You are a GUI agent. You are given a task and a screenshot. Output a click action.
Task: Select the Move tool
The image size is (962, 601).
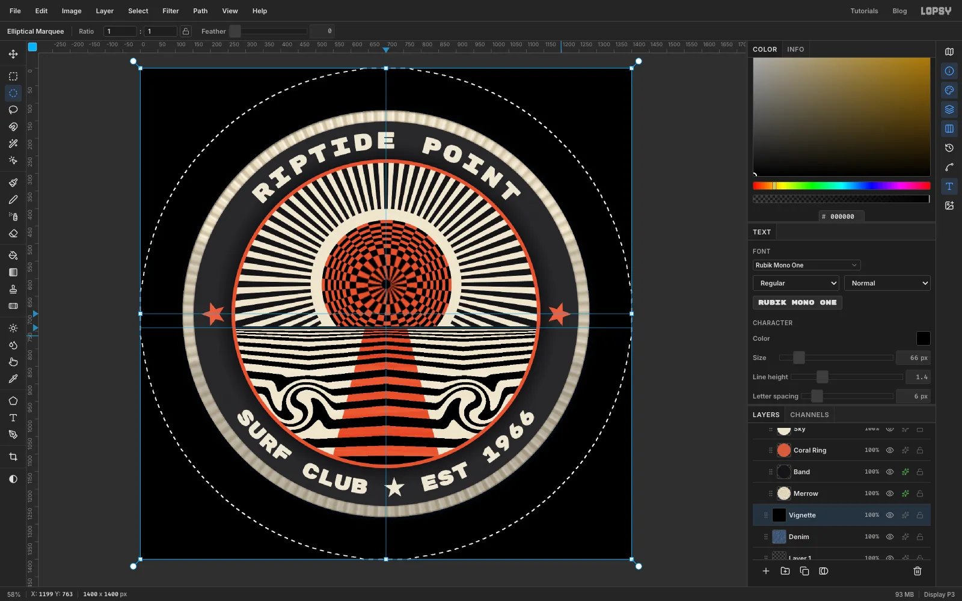[13, 54]
